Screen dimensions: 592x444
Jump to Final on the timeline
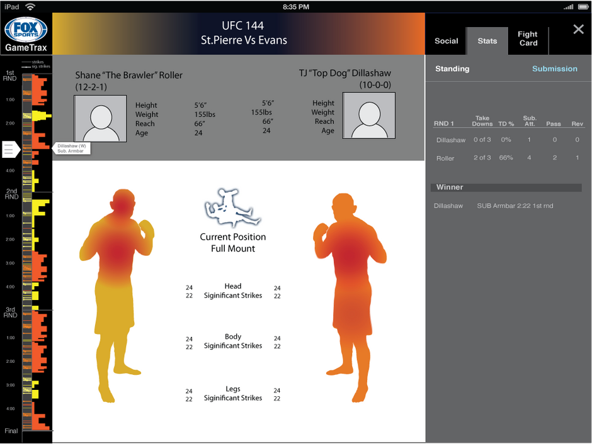[11, 431]
